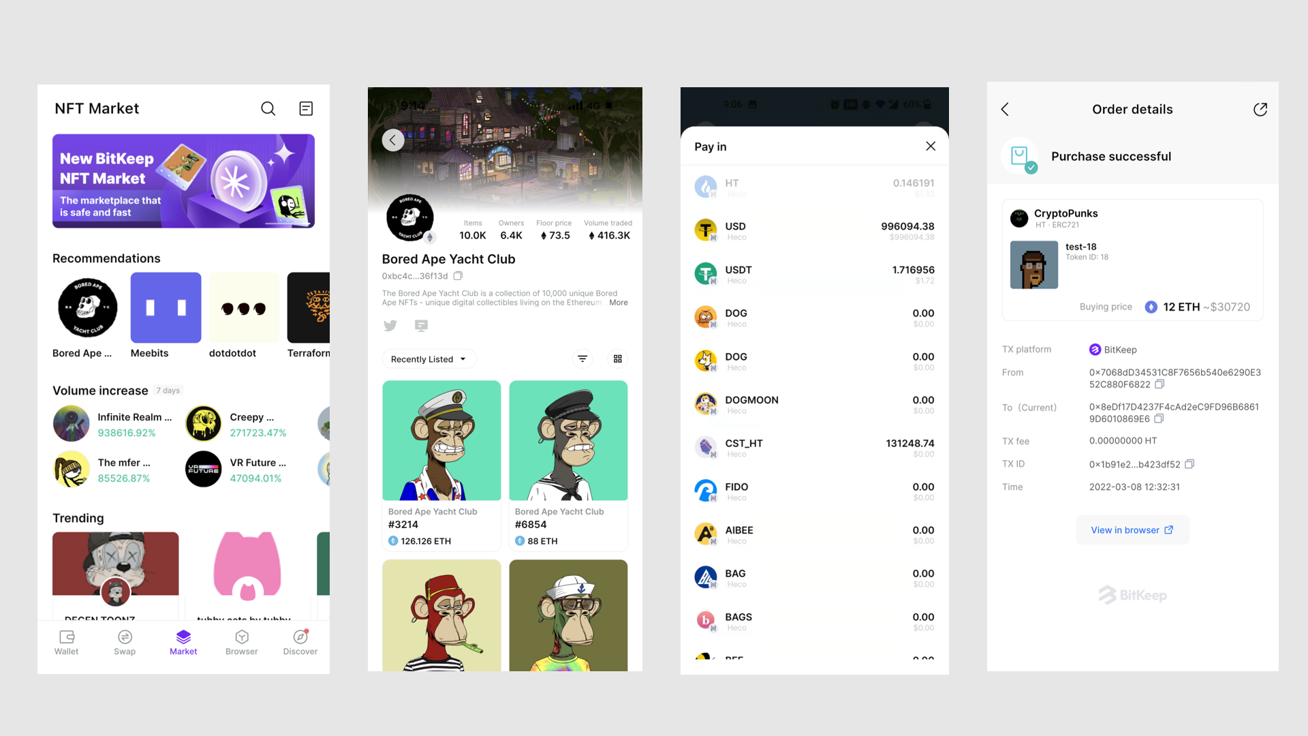Open the Swap tab

tap(125, 642)
